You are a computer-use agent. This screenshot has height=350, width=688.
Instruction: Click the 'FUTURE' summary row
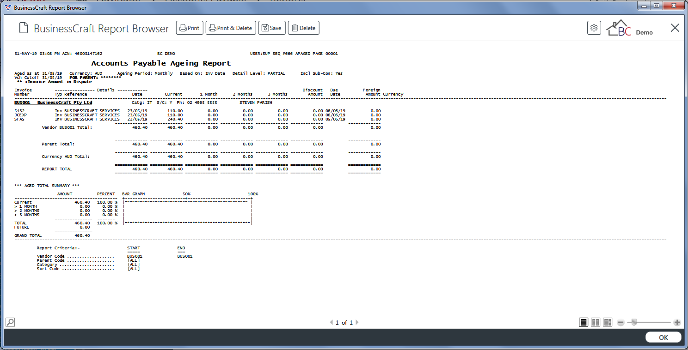[52, 227]
